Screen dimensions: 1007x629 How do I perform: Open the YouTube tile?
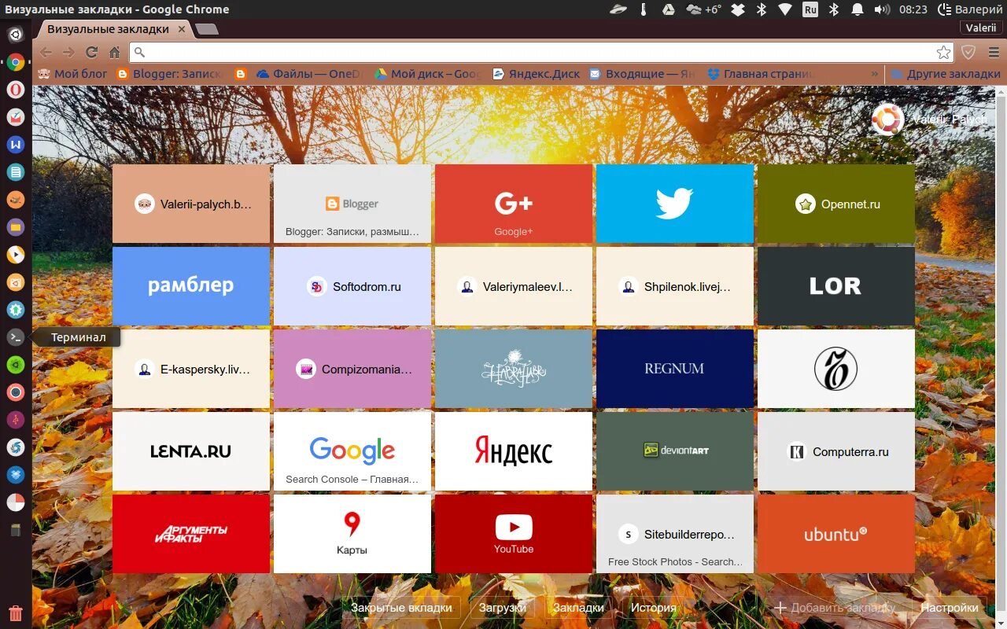tap(513, 534)
